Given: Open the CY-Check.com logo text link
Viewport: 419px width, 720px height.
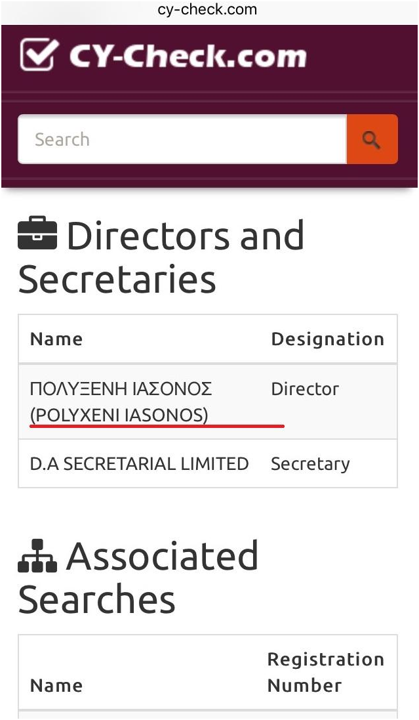Looking at the screenshot, I should coord(188,56).
